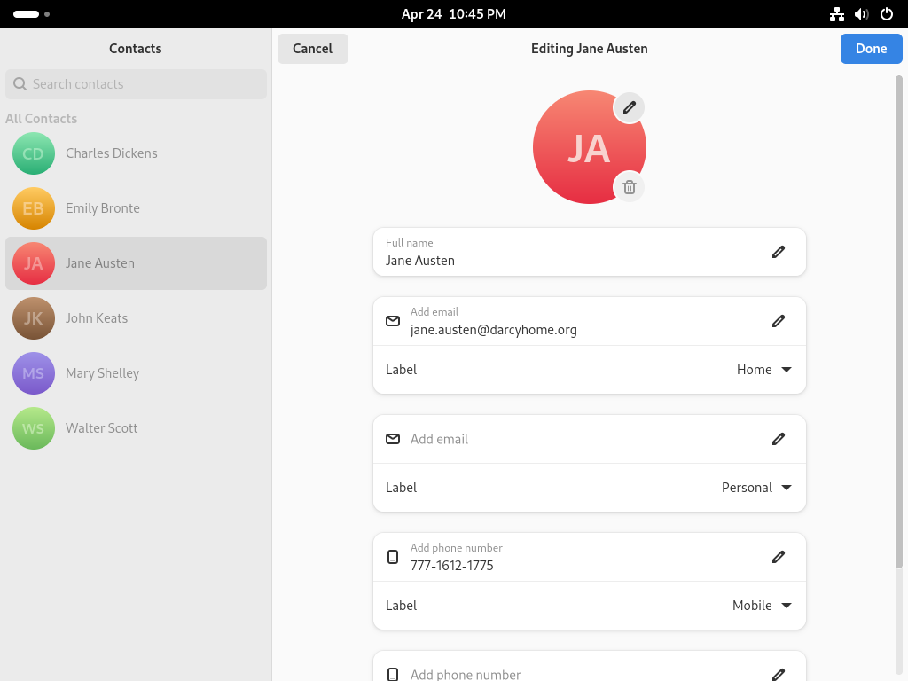Click the search magnifier icon in contacts sidebar

[20, 84]
